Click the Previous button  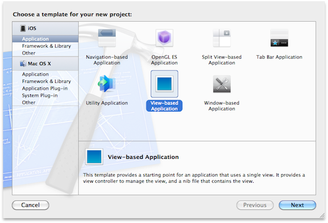click(255, 205)
